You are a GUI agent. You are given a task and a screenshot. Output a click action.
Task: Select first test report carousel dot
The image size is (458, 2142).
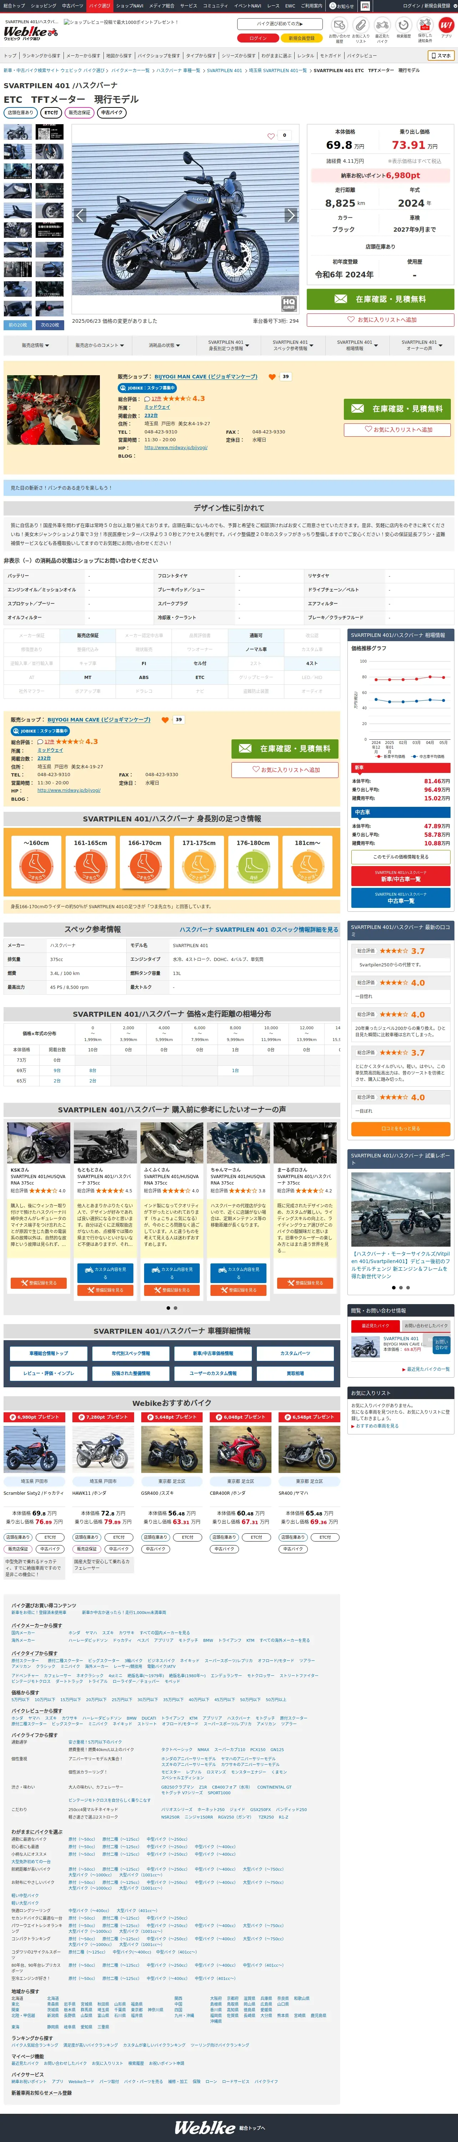tap(394, 1287)
